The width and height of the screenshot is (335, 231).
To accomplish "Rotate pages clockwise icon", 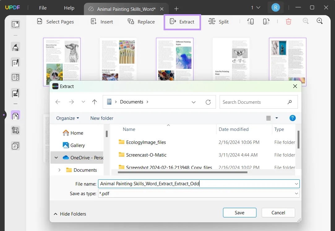I will coord(266,22).
